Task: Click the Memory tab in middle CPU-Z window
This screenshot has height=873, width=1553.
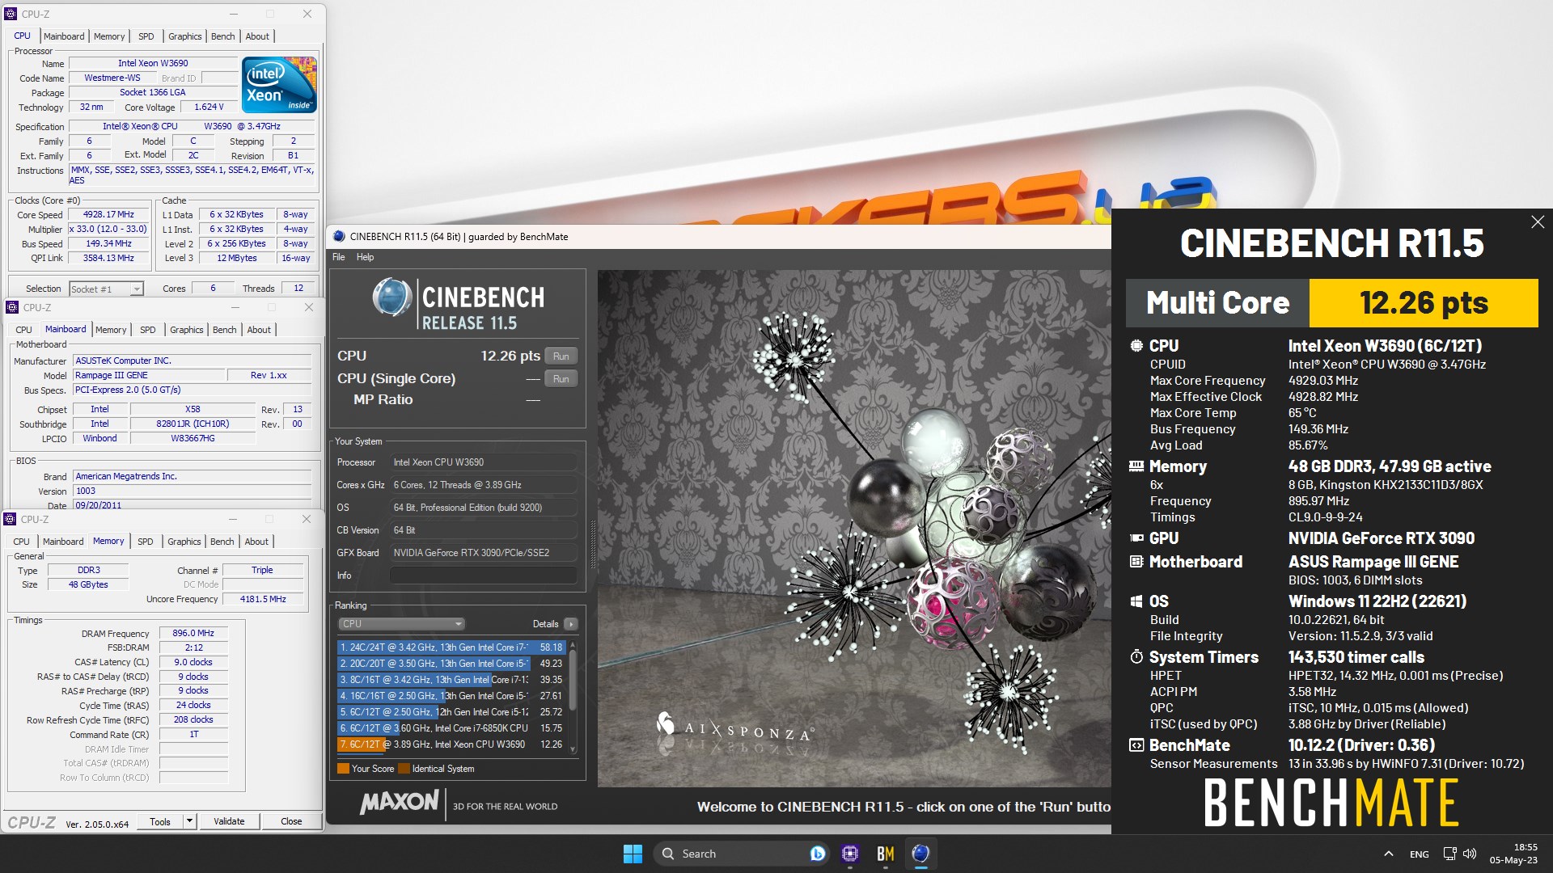Action: click(111, 330)
